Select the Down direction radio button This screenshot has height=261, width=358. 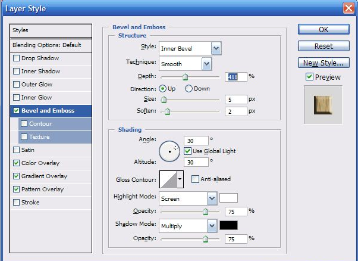click(189, 89)
